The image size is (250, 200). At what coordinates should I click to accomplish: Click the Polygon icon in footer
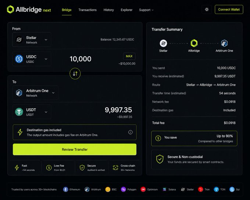pyautogui.click(x=124, y=189)
